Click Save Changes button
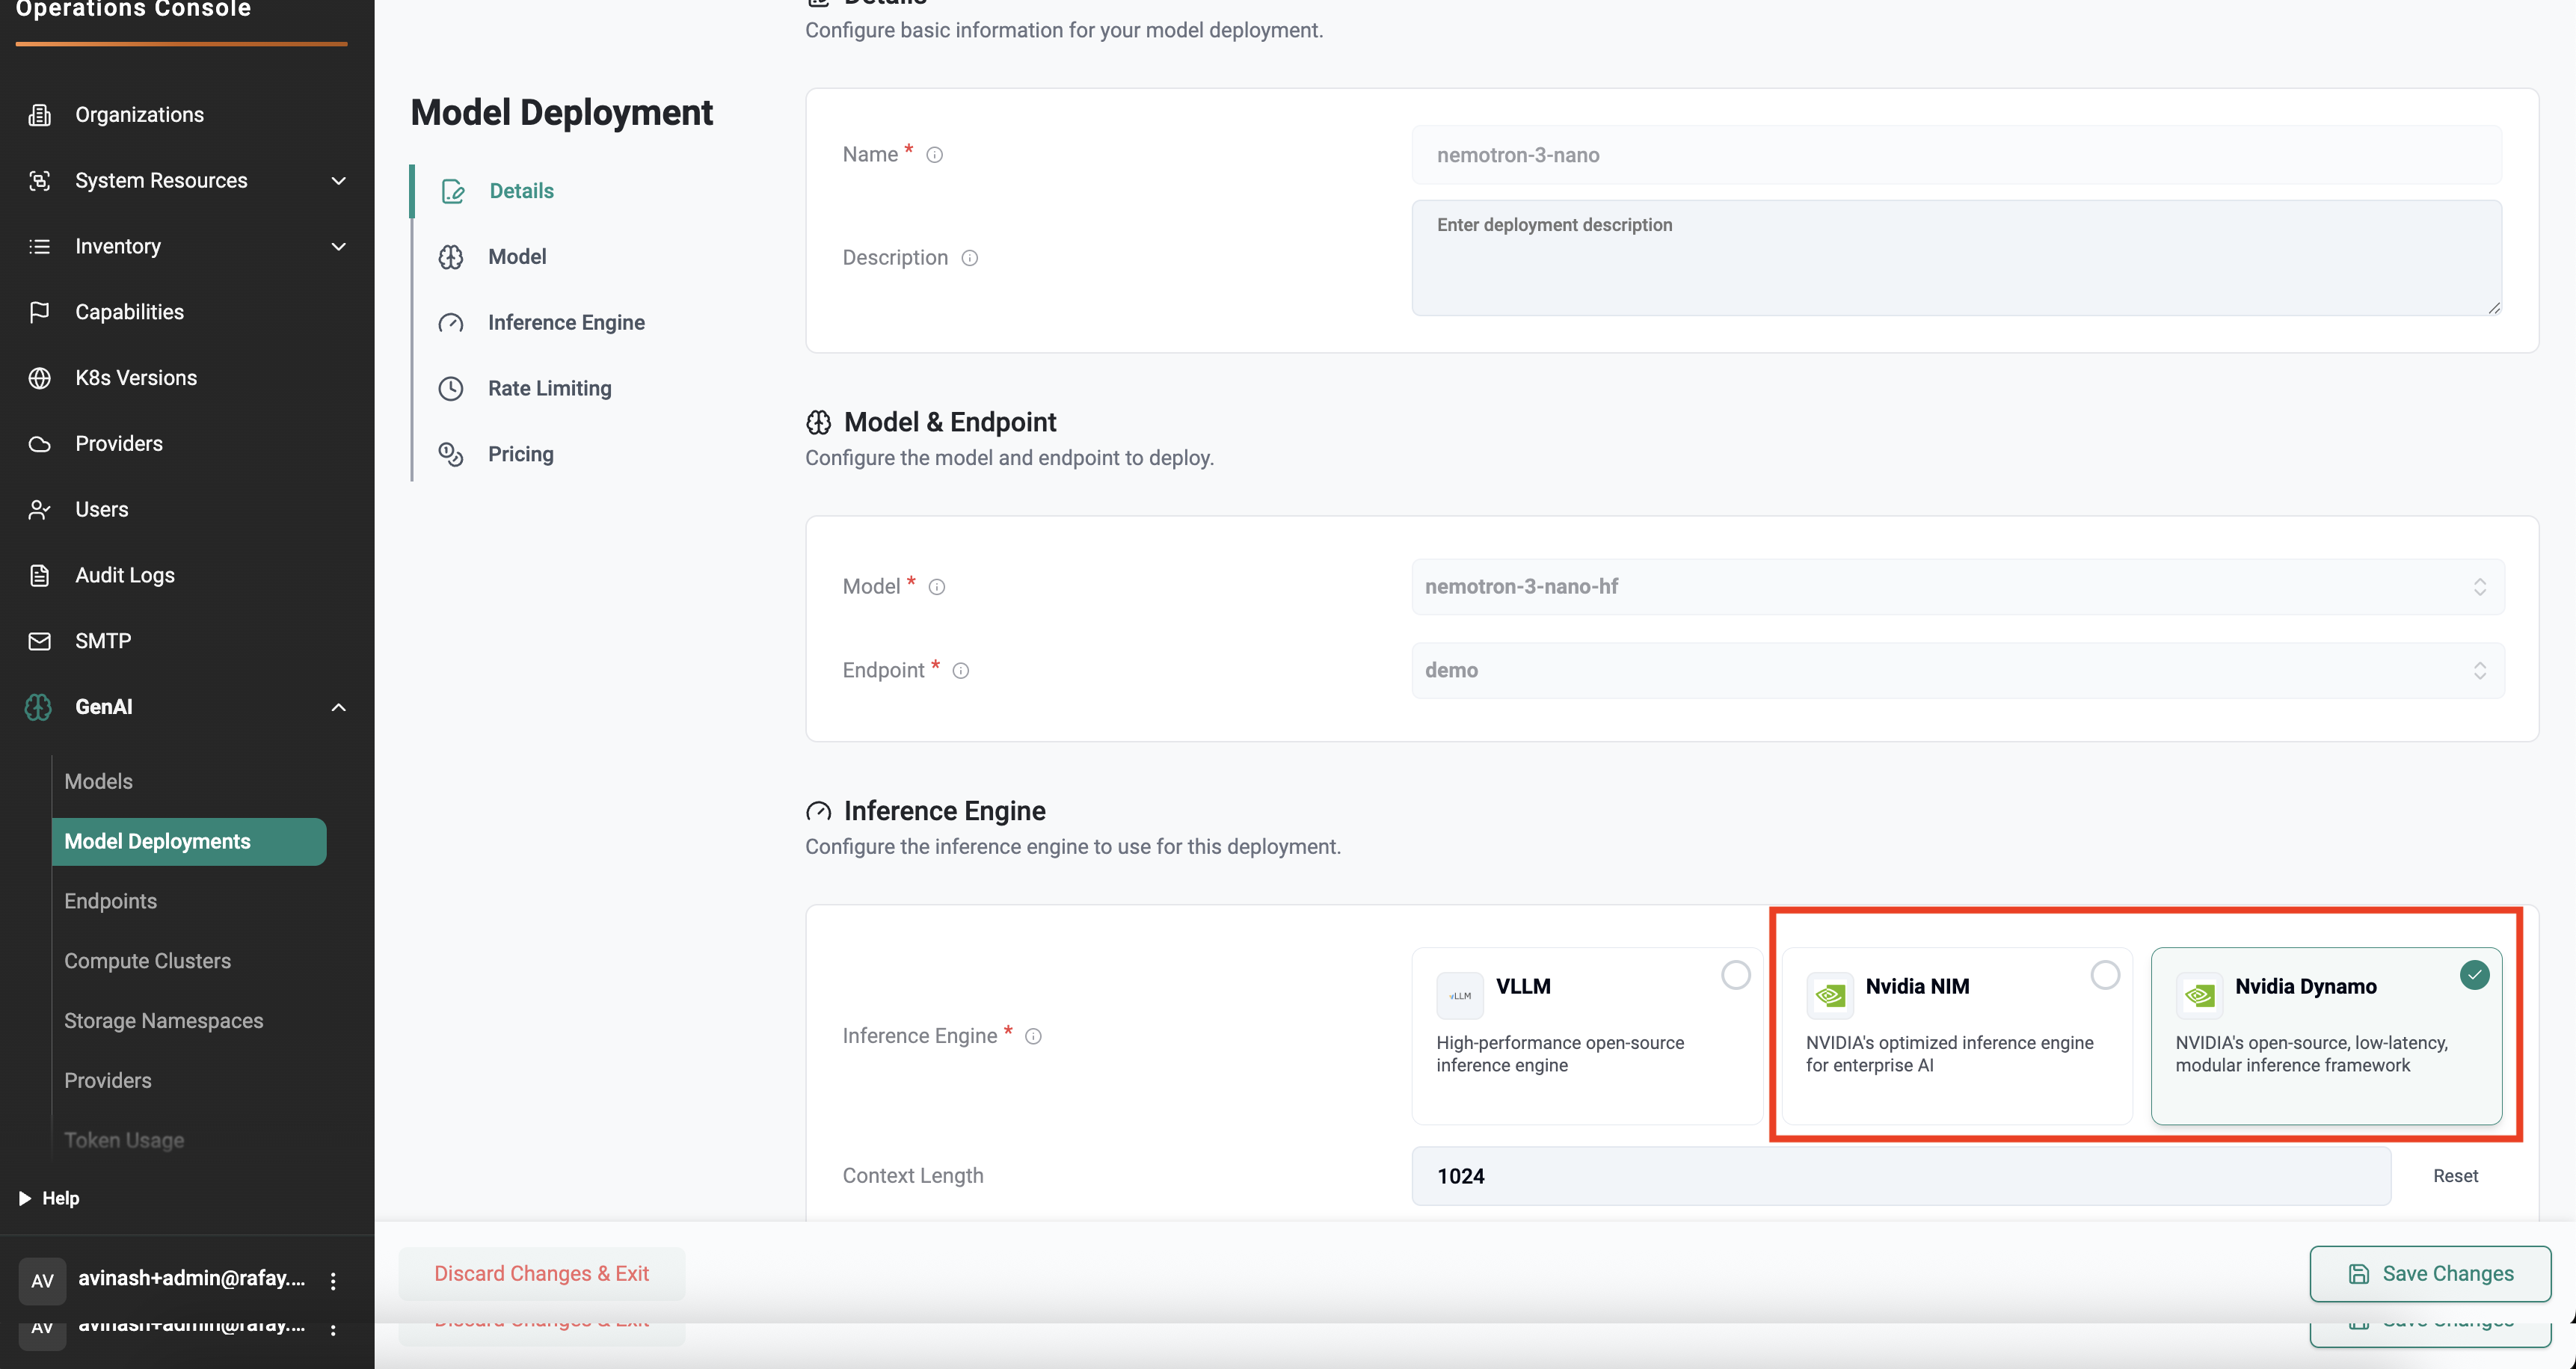The image size is (2576, 1369). coord(2429,1273)
